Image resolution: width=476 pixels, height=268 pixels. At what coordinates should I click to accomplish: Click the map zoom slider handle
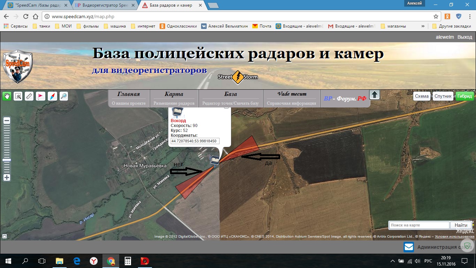tap(7, 160)
